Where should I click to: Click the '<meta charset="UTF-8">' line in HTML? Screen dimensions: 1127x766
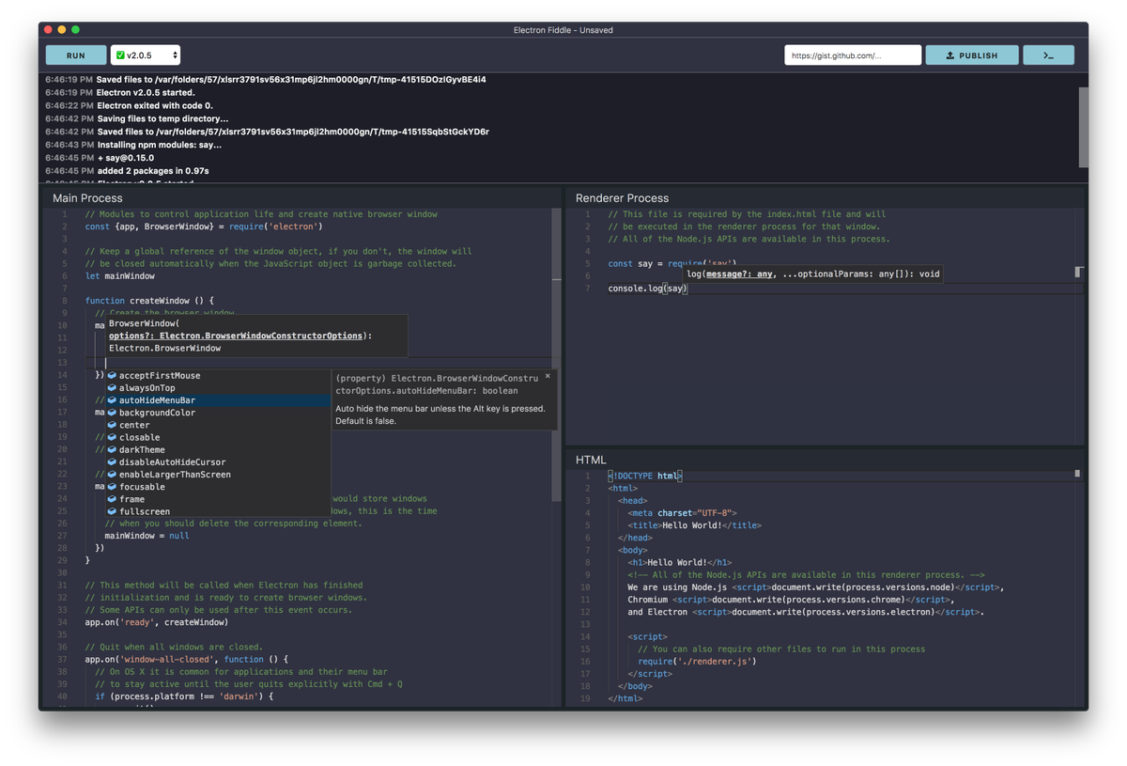[684, 513]
